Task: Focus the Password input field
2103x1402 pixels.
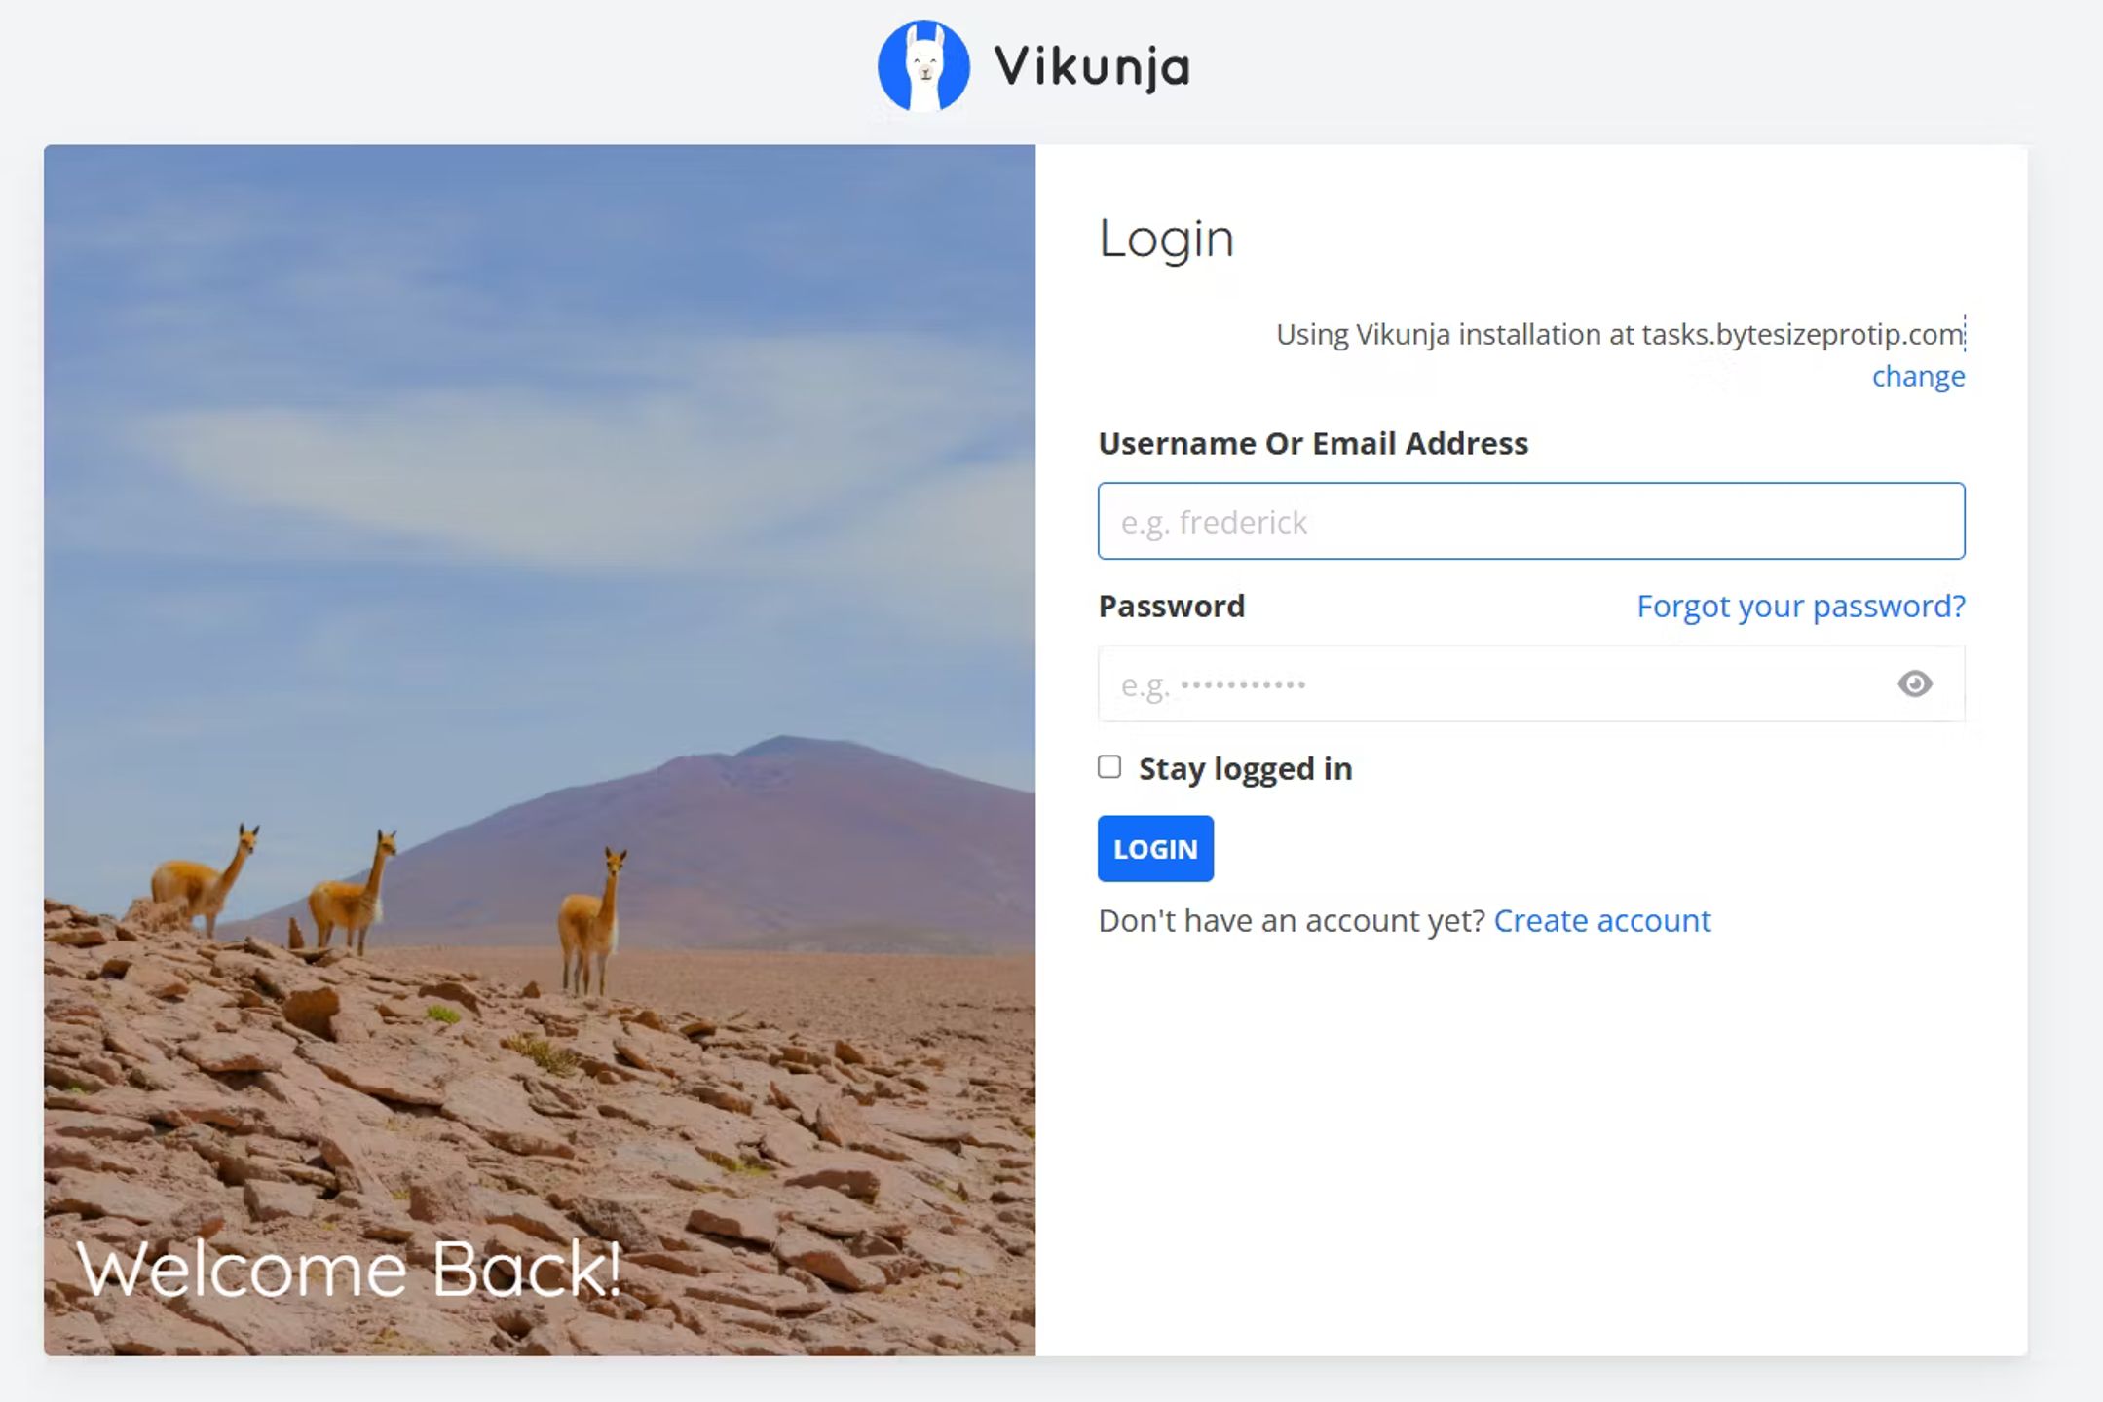Action: click(1531, 684)
